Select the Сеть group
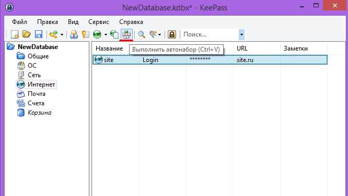The width and height of the screenshot is (348, 196). 34,75
